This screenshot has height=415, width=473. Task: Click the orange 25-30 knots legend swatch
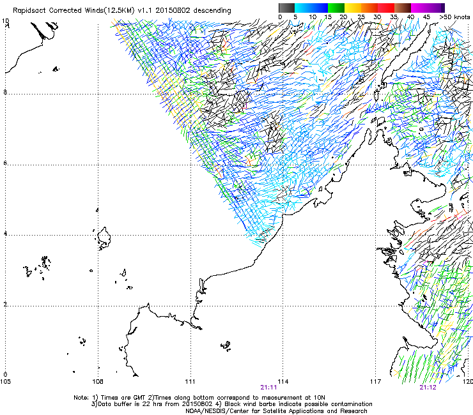(x=369, y=8)
